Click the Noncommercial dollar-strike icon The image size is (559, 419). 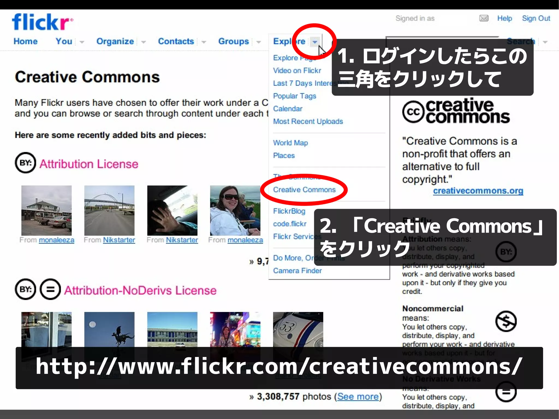(506, 321)
